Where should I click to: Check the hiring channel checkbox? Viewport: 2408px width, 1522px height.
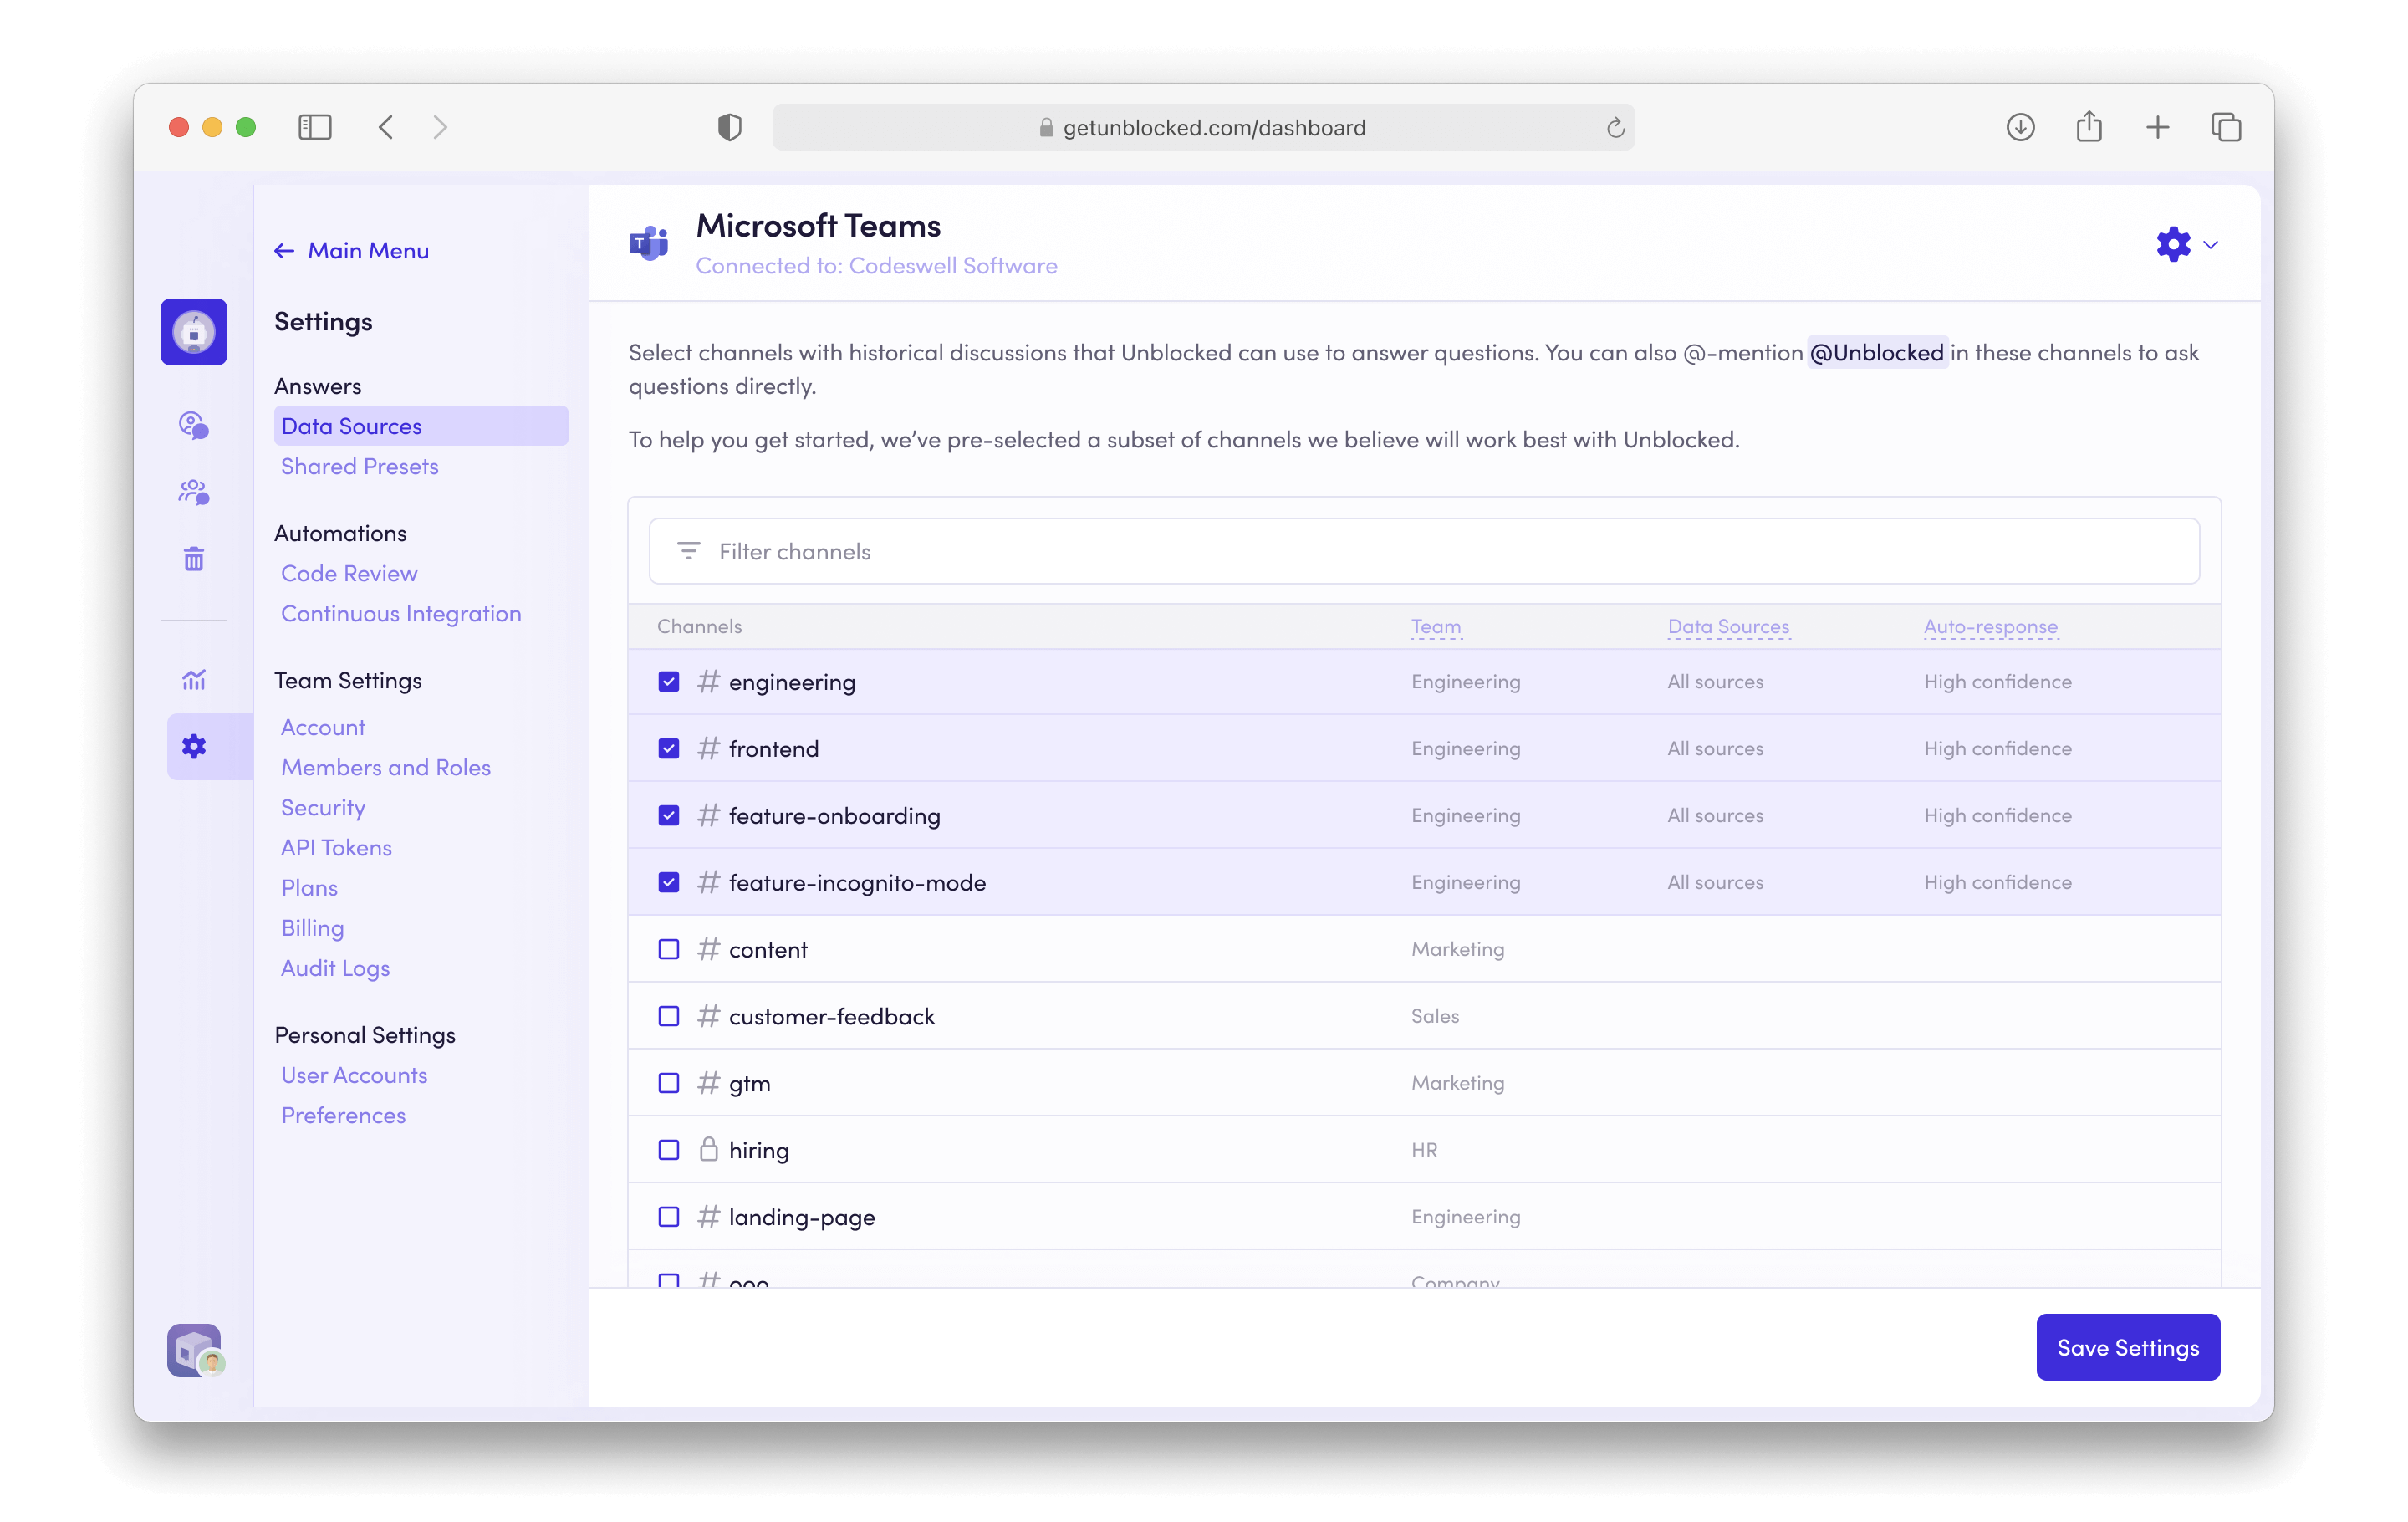(669, 1150)
